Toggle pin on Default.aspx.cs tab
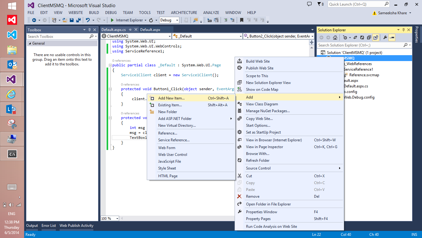The image size is (422, 238). pyautogui.click(x=130, y=30)
